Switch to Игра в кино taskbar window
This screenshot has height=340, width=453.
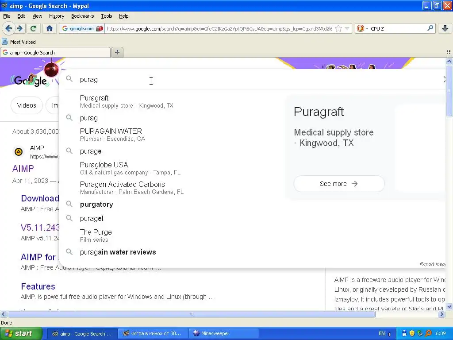(x=153, y=333)
